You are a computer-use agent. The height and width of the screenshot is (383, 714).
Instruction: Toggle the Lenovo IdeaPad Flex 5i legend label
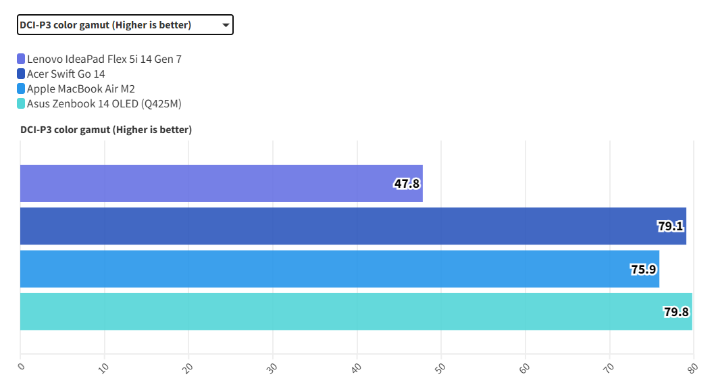(104, 59)
